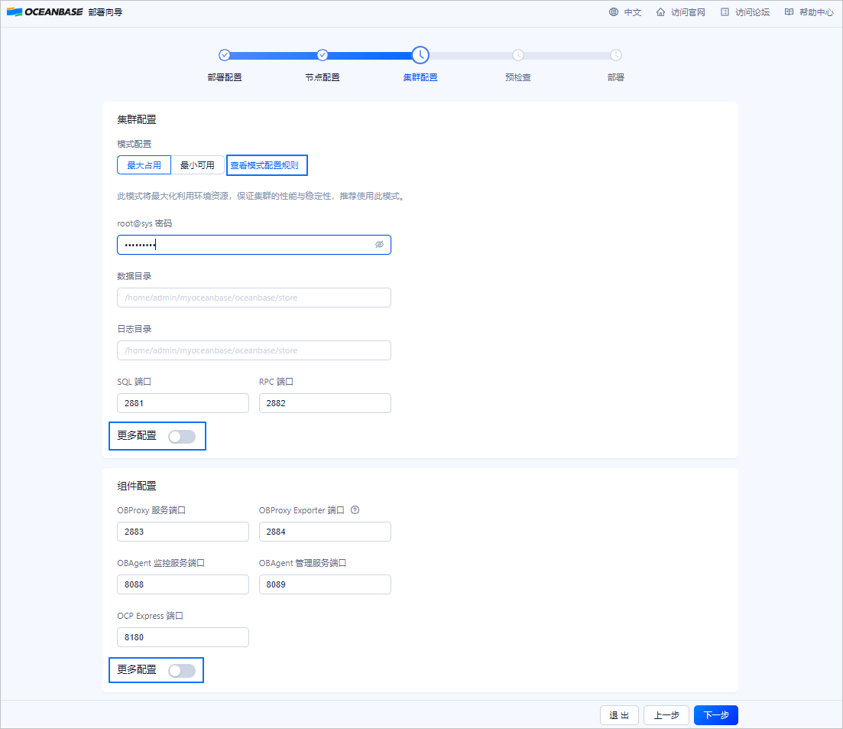Screen dimensions: 843x729
Task: Toggle password visibility eye icon
Action: (379, 245)
